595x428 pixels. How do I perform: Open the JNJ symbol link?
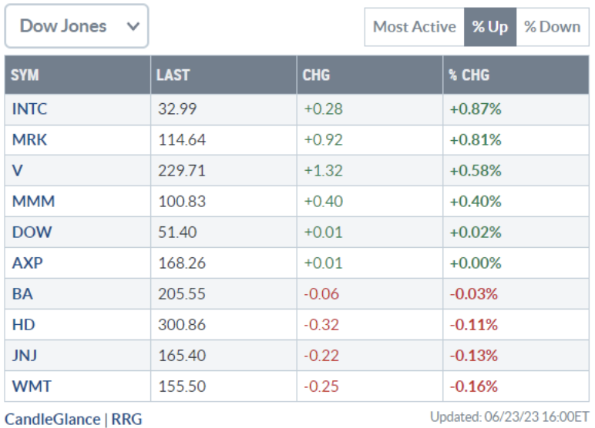click(x=25, y=356)
